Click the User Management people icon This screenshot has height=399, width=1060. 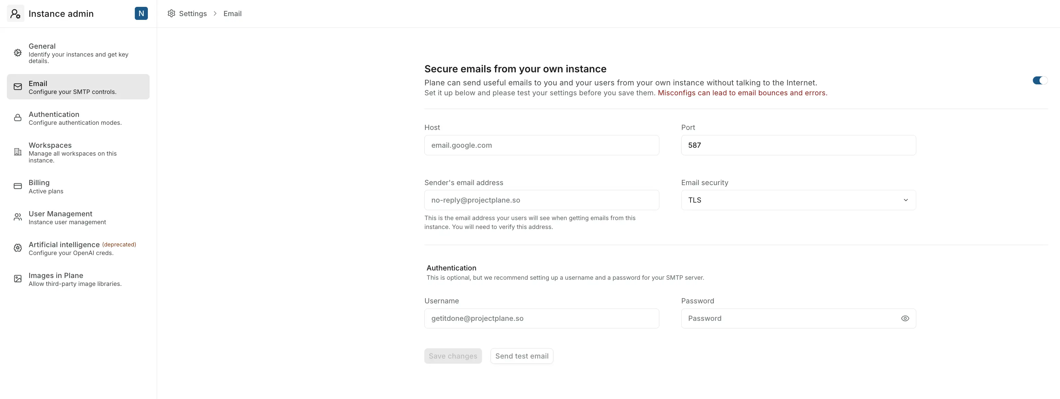18,217
